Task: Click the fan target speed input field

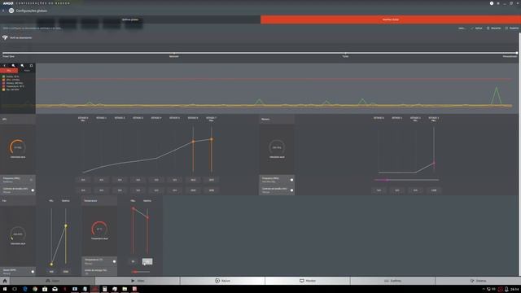Action: click(x=66, y=271)
